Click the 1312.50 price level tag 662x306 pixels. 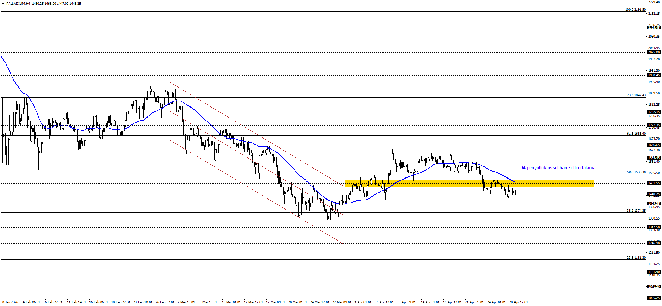[x=653, y=227]
